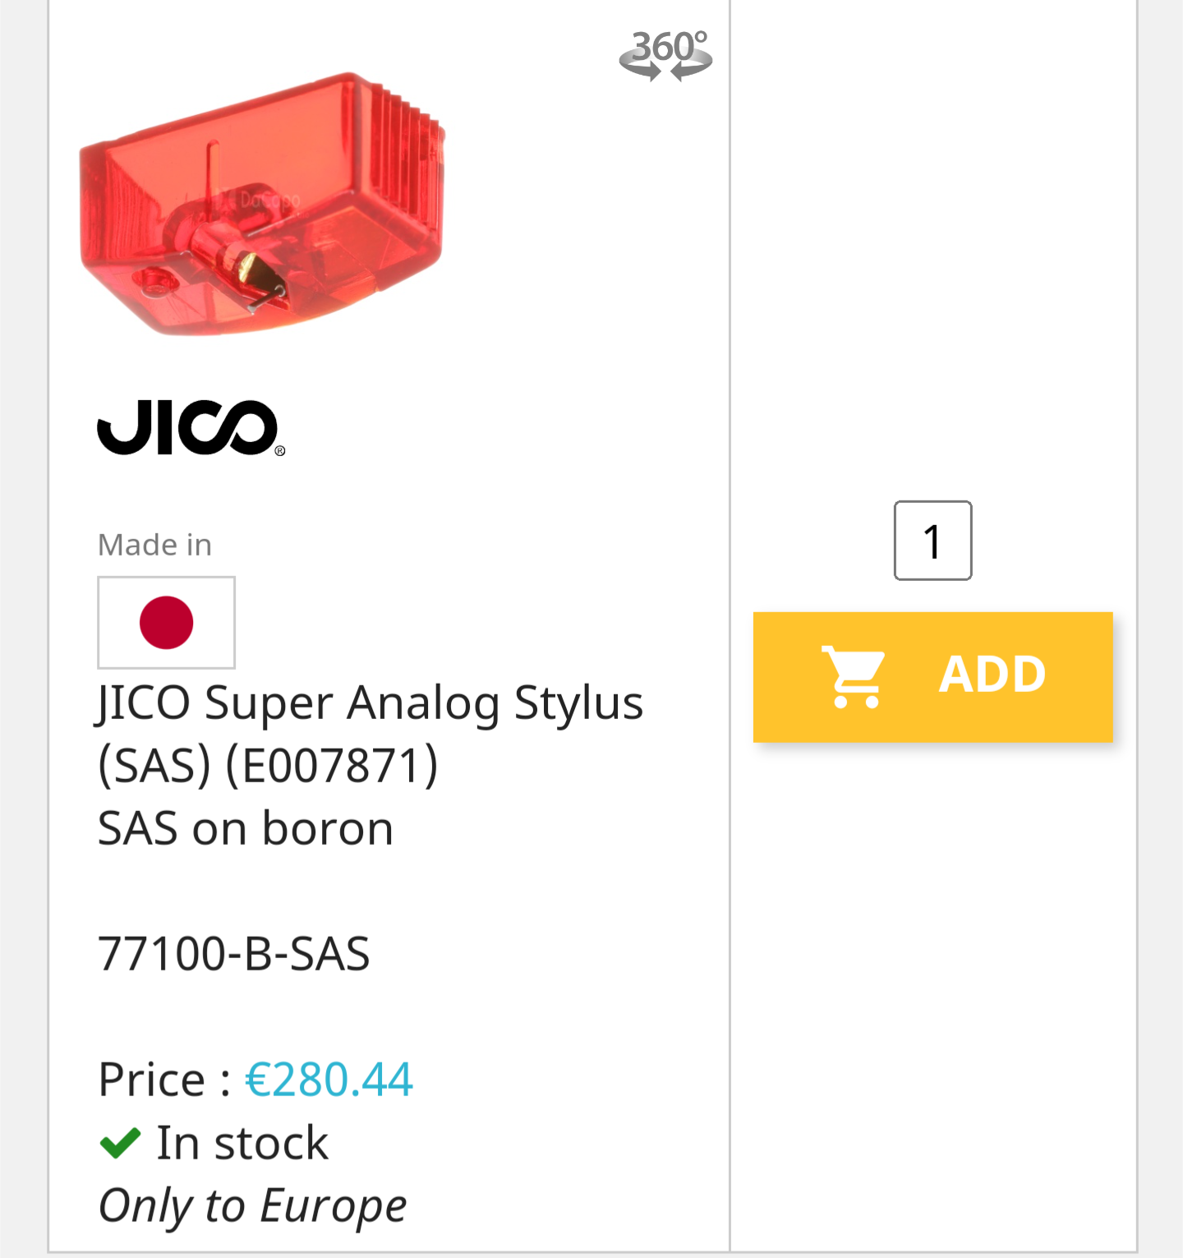Click the Japan flag icon
Viewport: 1183px width, 1258px height.
point(167,623)
